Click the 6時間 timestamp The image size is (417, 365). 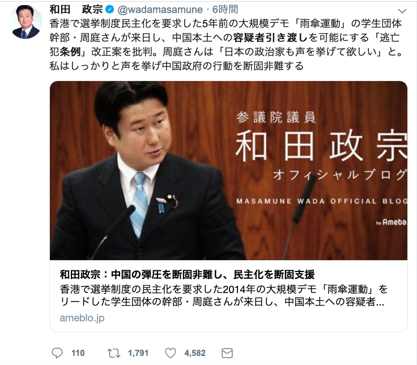coord(225,10)
